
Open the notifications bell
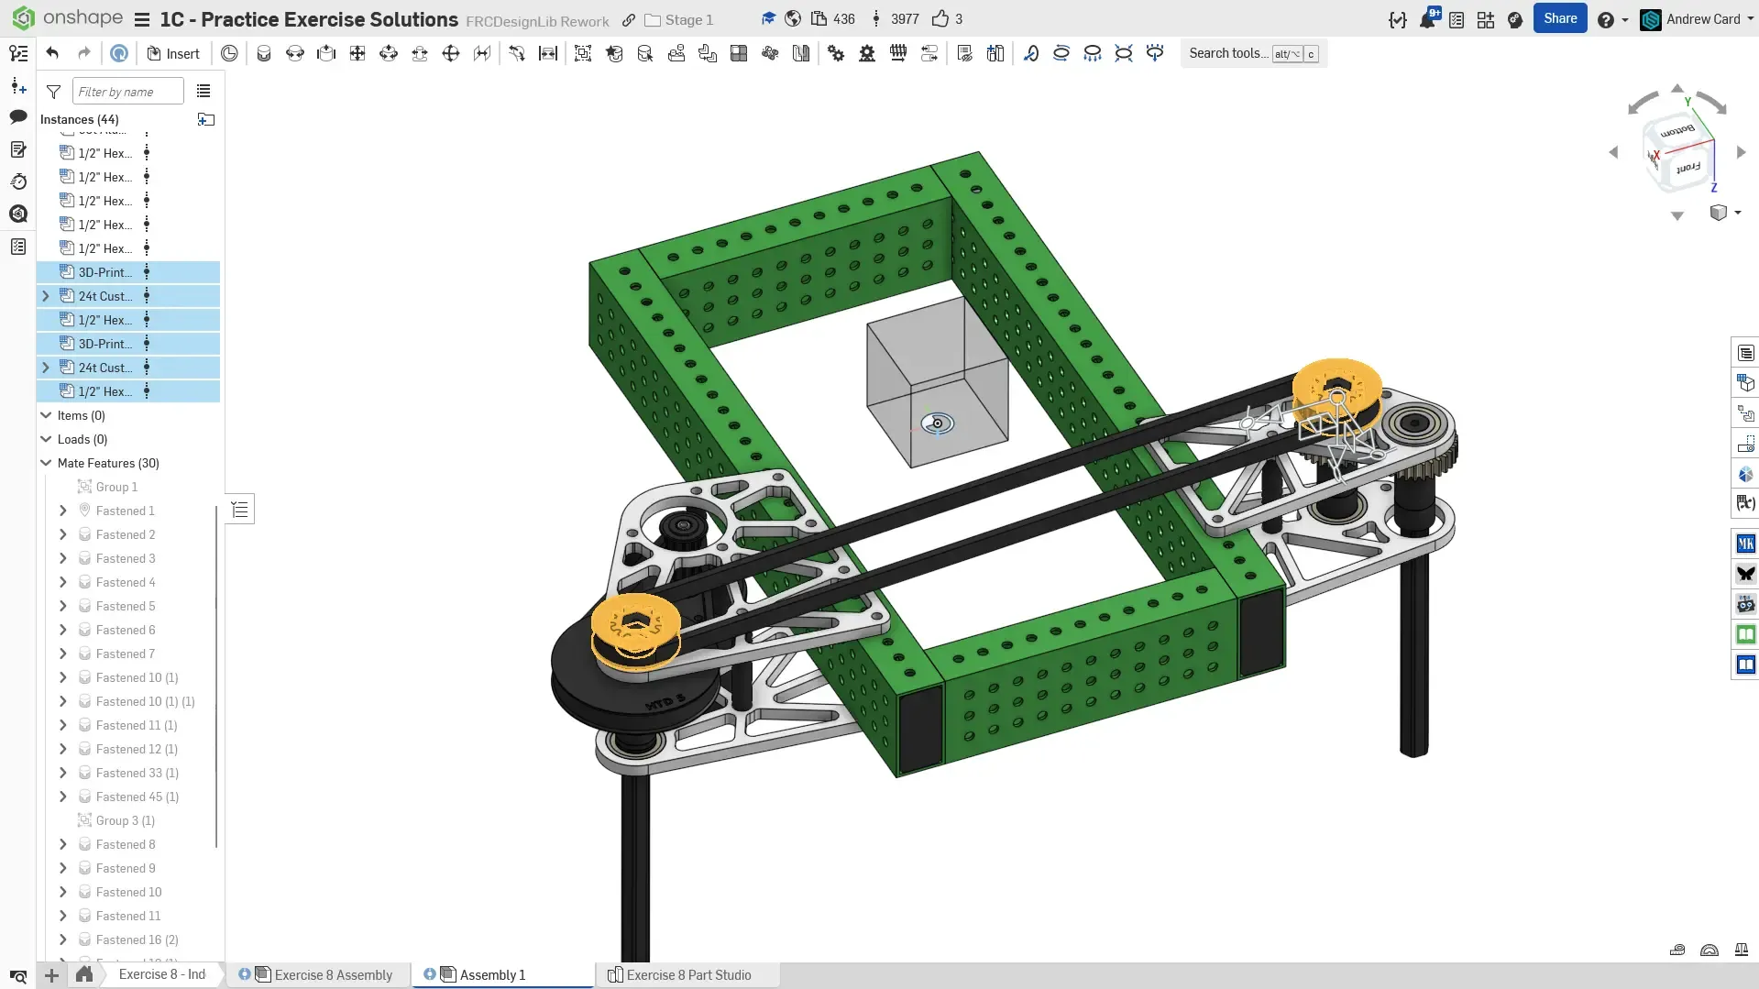tap(1427, 19)
